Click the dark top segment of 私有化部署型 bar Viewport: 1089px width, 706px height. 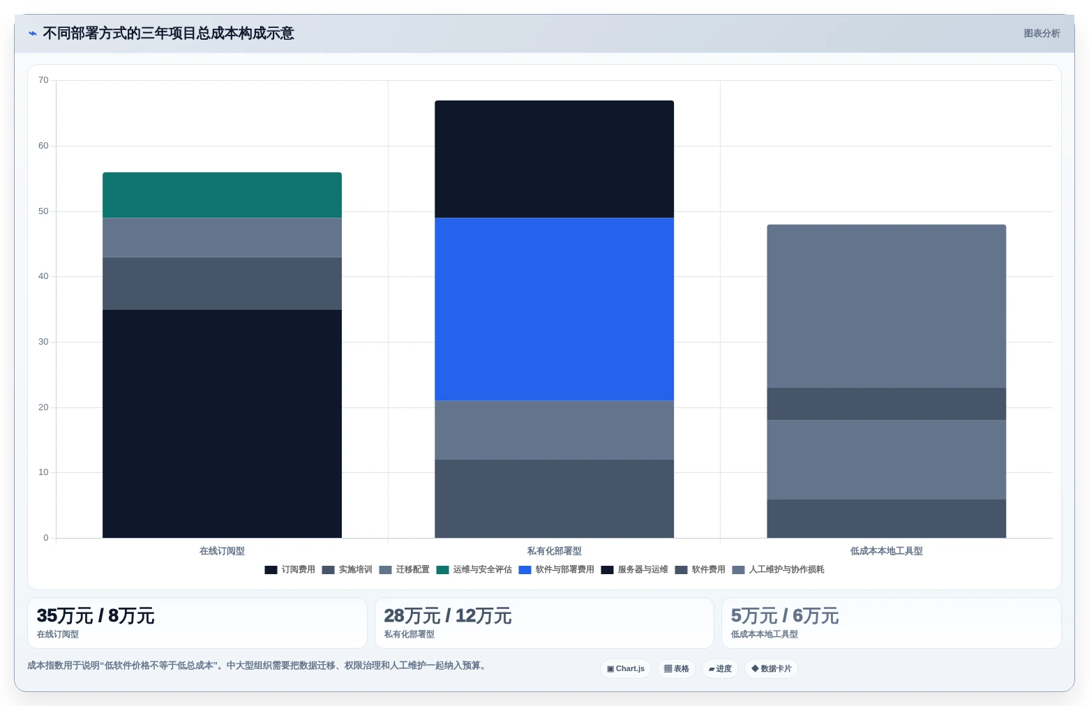coord(555,159)
